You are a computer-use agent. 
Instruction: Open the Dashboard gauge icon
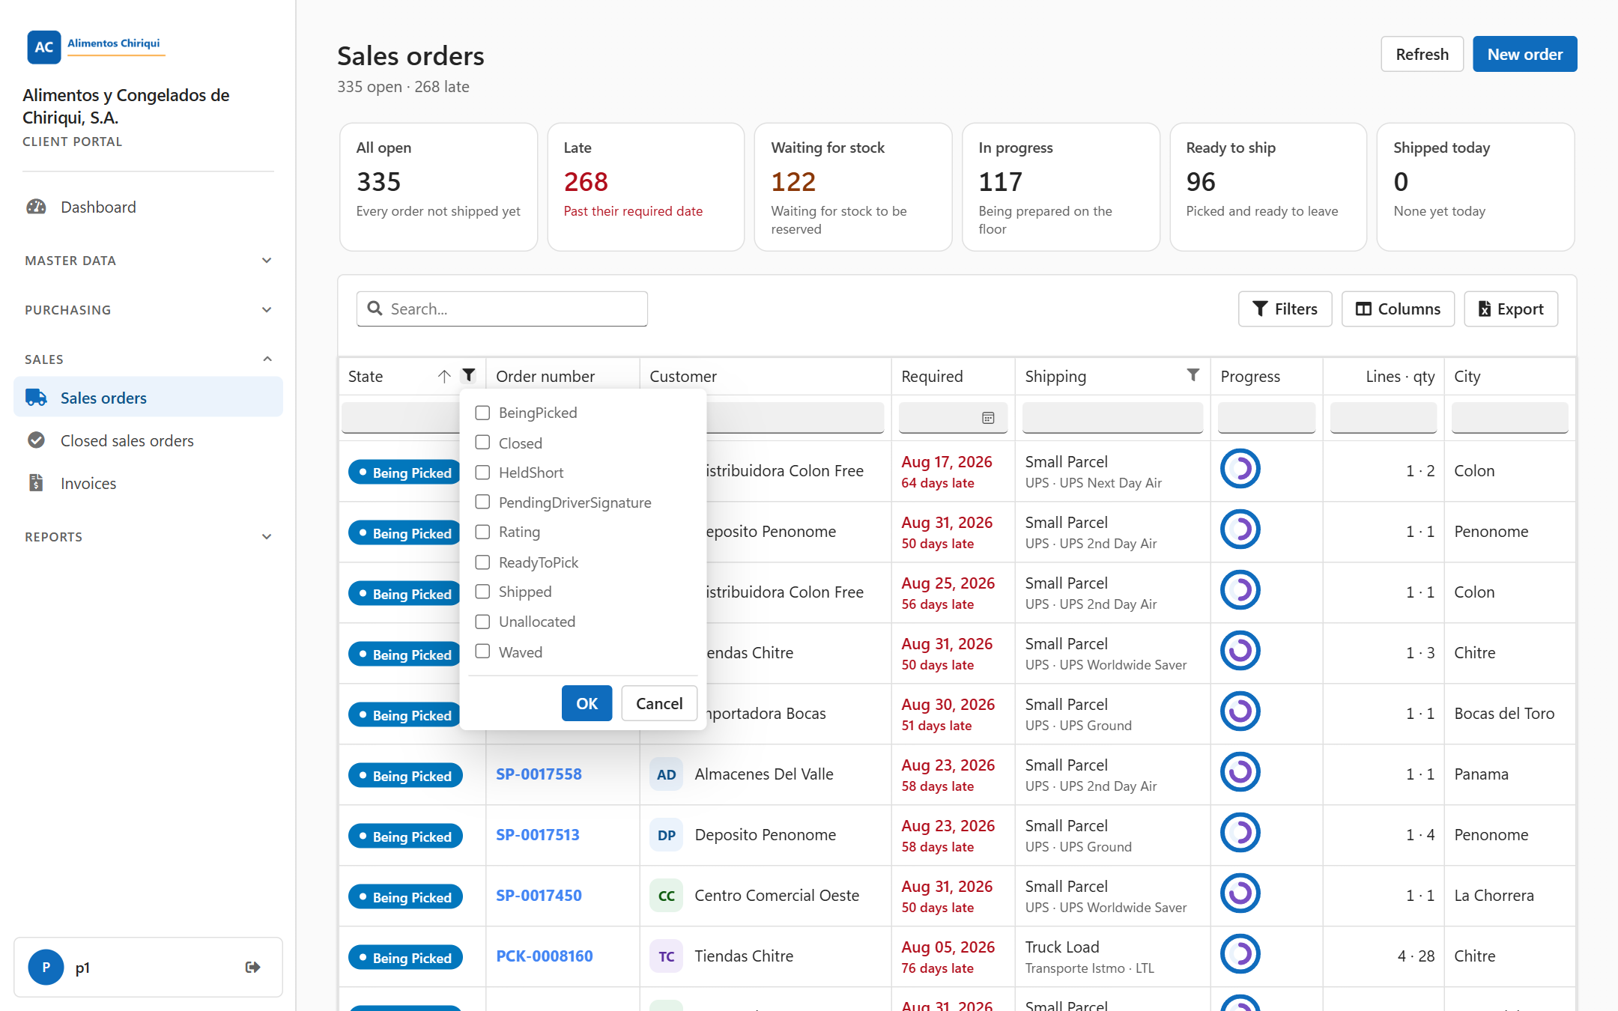pos(36,207)
